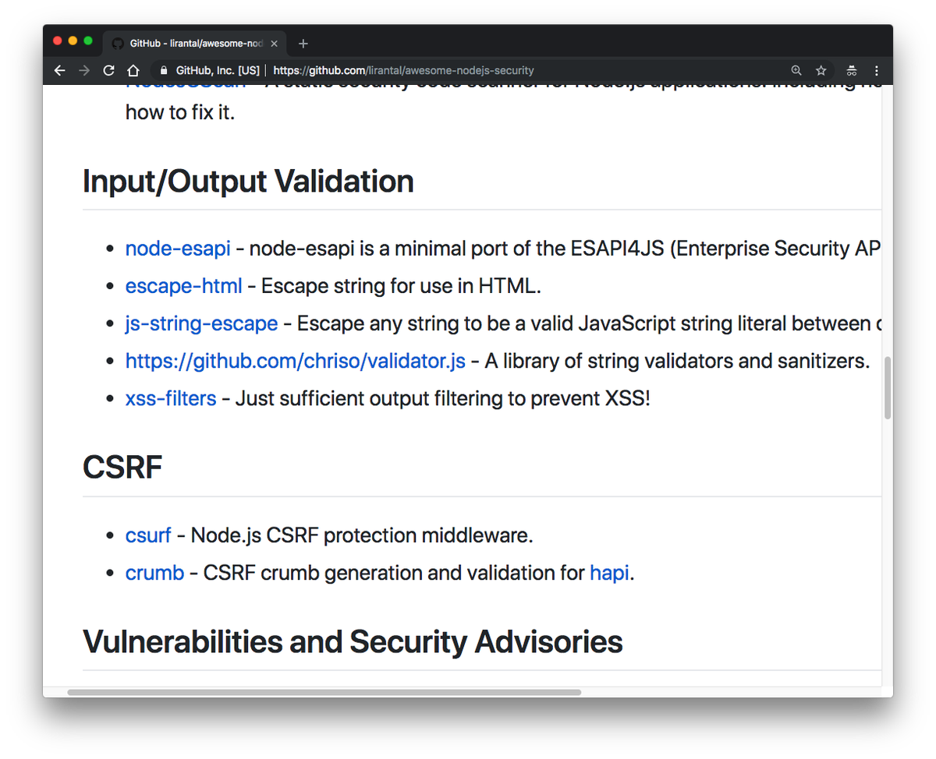Close the GitHub awesome-nodejs-security tab
Viewport: 936px width, 759px height.
pyautogui.click(x=275, y=44)
